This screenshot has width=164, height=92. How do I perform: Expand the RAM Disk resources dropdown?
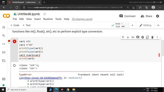click(x=132, y=25)
